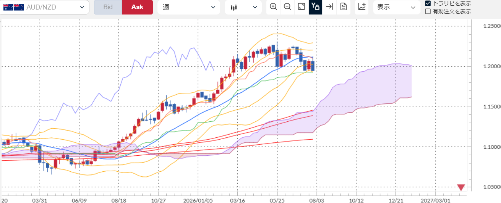This screenshot has width=501, height=203.
Task: Click the 05/25 date axis label
Action: [277, 200]
